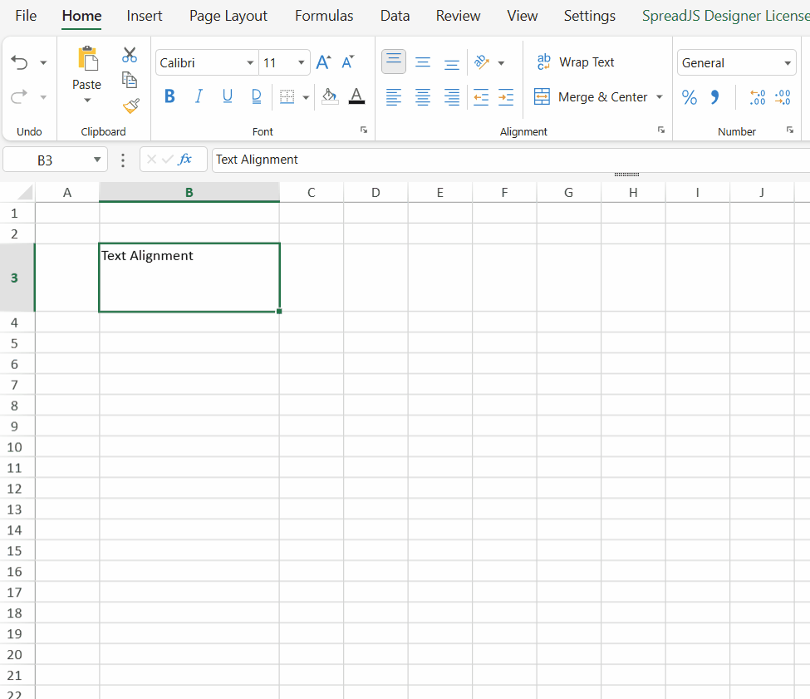Switch to the Formulas tab
This screenshot has width=810, height=699.
point(324,16)
